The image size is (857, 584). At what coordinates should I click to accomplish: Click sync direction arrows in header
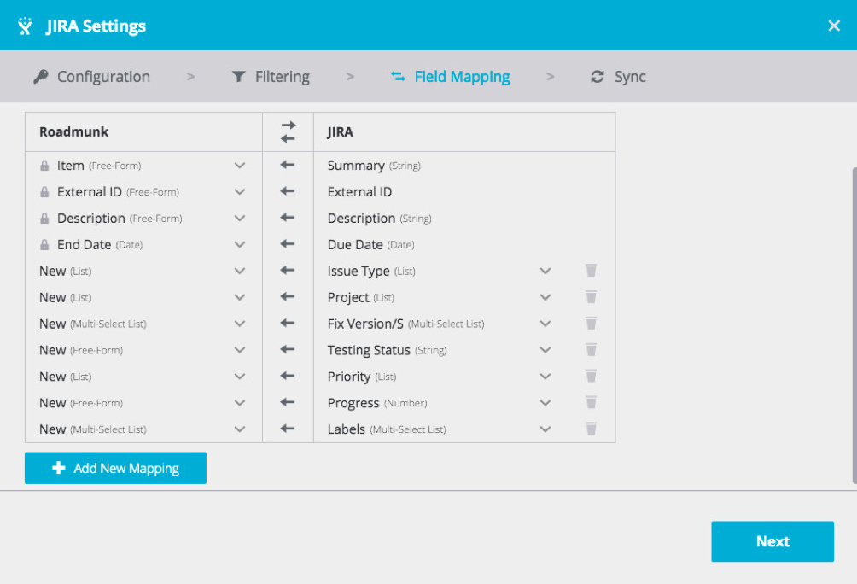point(288,132)
